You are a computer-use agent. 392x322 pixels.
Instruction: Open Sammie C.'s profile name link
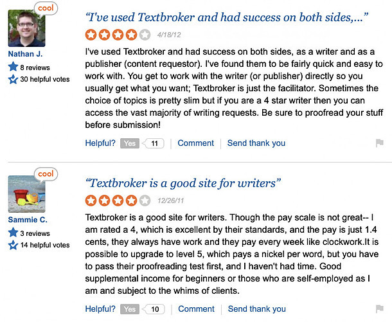pyautogui.click(x=28, y=220)
